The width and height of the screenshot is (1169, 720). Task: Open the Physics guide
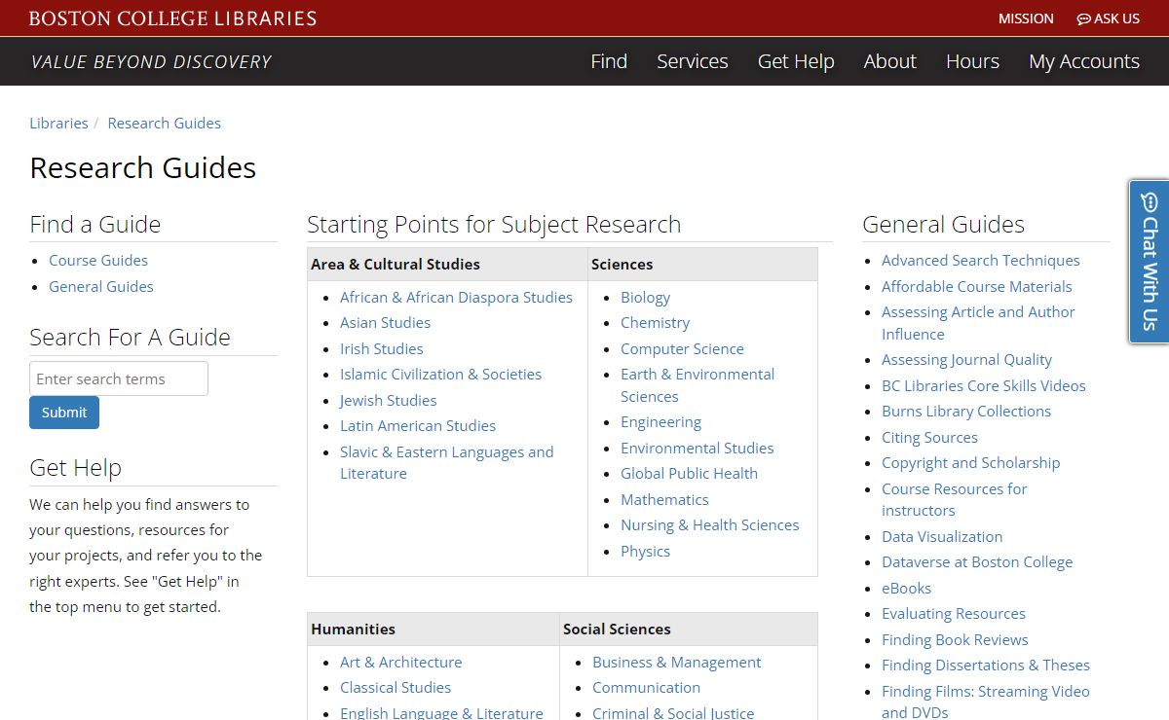coord(645,551)
